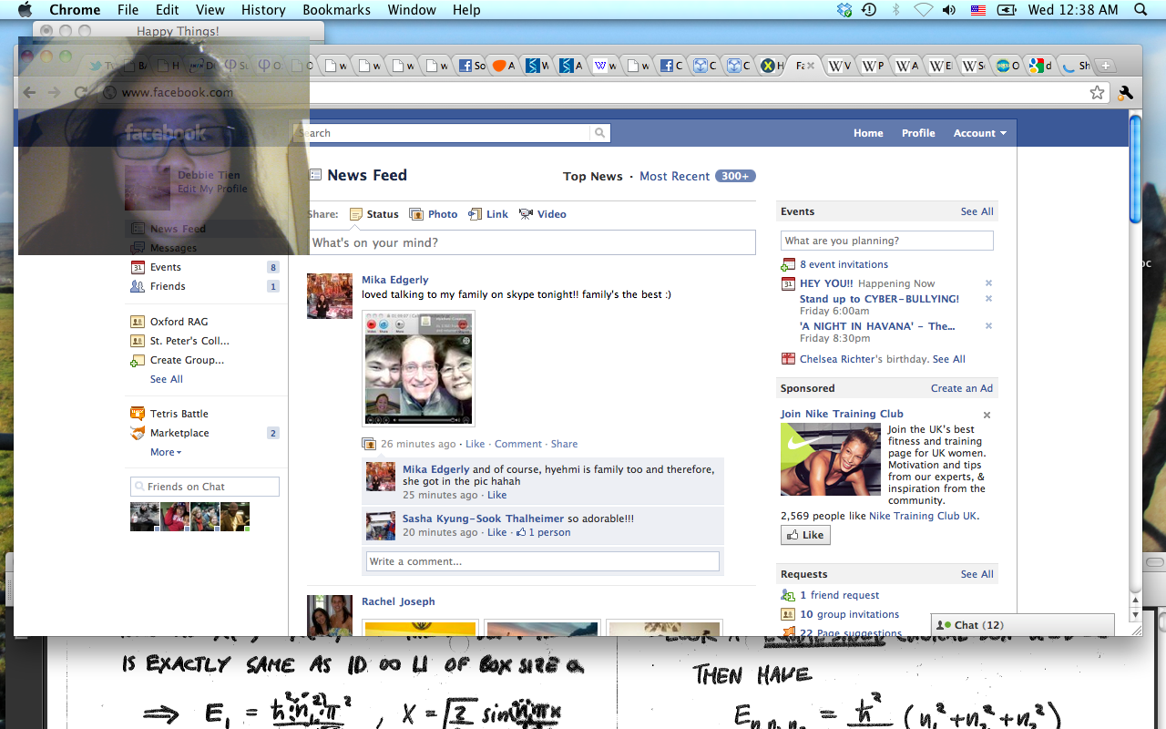Expand the More sidebar list
Image resolution: width=1166 pixels, height=729 pixels.
coord(165,452)
